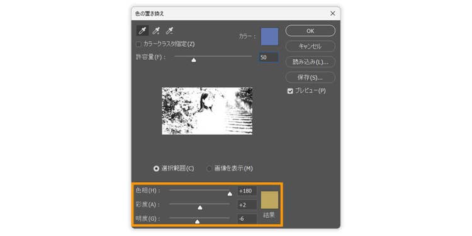This screenshot has width=472, height=236.
Task: Click the キャンセル button
Action: pos(310,46)
